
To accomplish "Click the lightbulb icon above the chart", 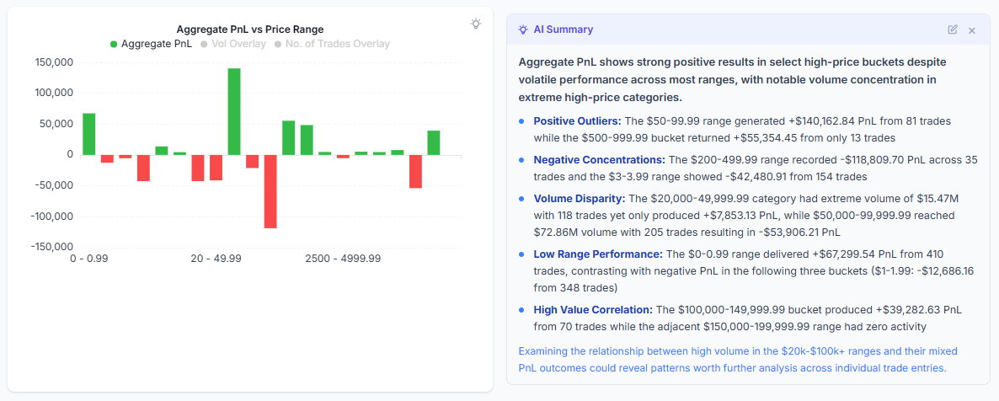I will point(476,24).
